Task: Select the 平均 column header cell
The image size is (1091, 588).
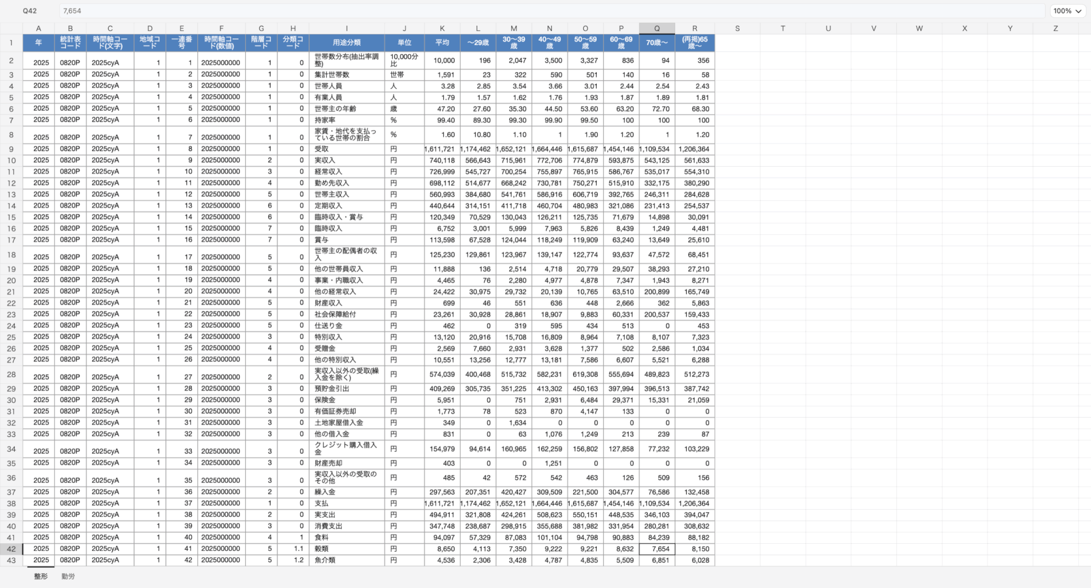Action: point(442,43)
